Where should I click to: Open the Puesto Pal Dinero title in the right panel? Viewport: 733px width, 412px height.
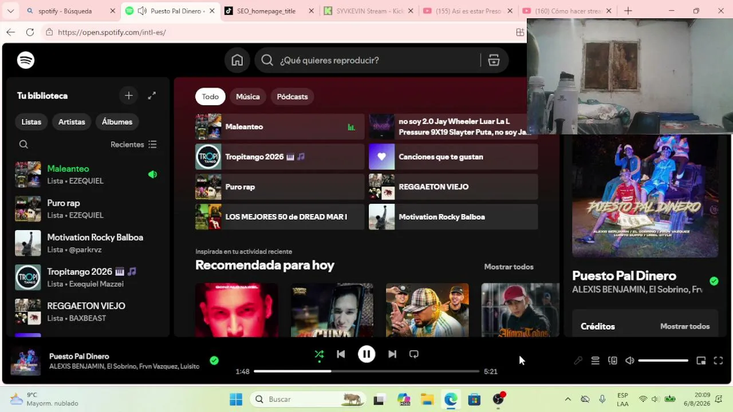[x=624, y=276]
